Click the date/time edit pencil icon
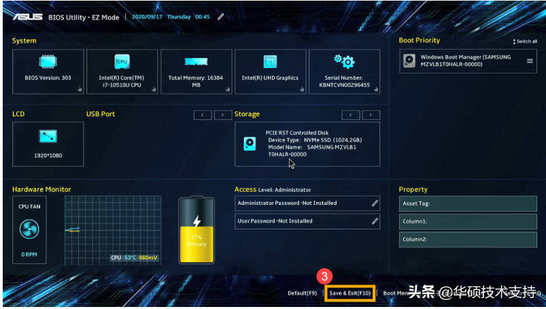The image size is (546, 309). tap(221, 17)
